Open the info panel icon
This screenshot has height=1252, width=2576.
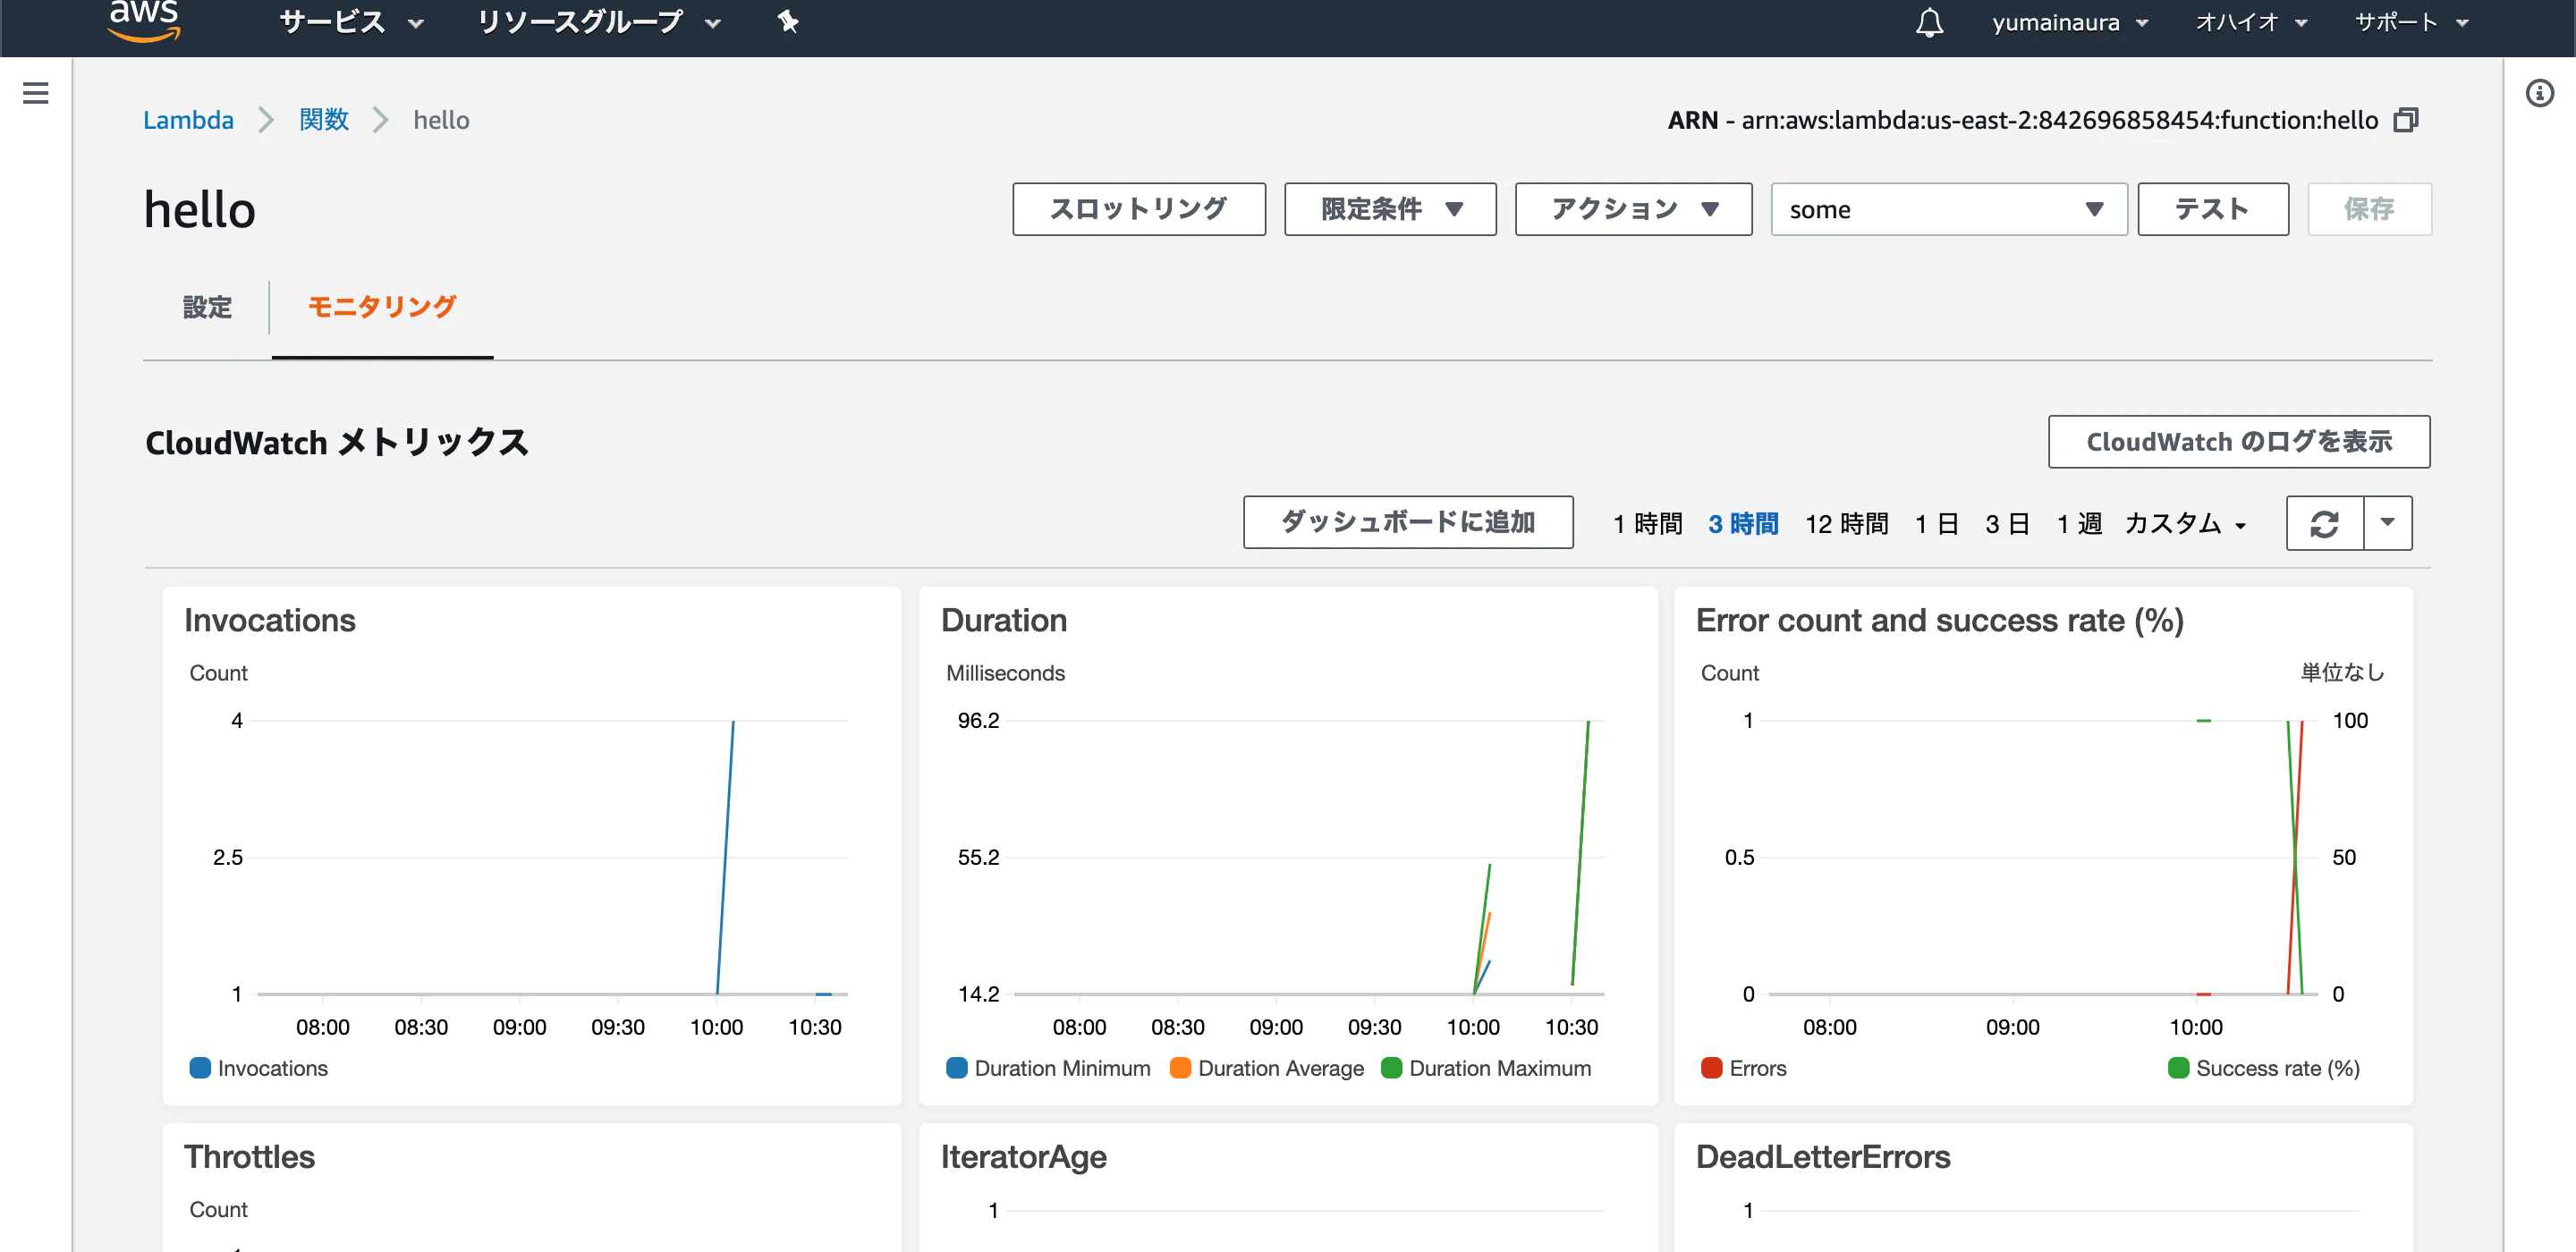point(2539,93)
